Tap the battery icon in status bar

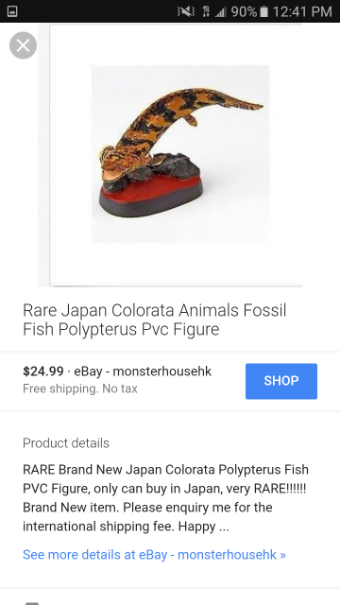(263, 11)
